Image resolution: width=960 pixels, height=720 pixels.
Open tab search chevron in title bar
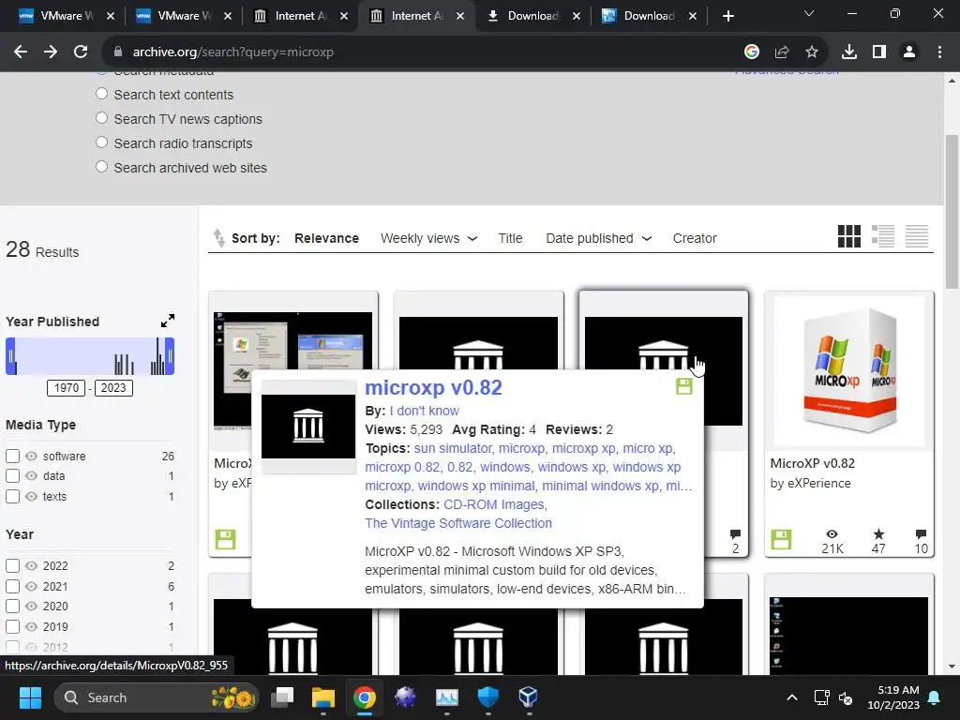[x=809, y=13]
